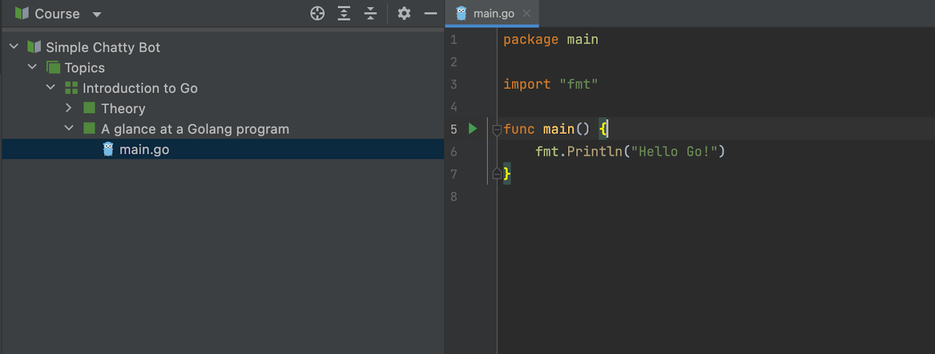Image resolution: width=935 pixels, height=354 pixels.
Task: Expand the Theory tree node
Action: (68, 108)
